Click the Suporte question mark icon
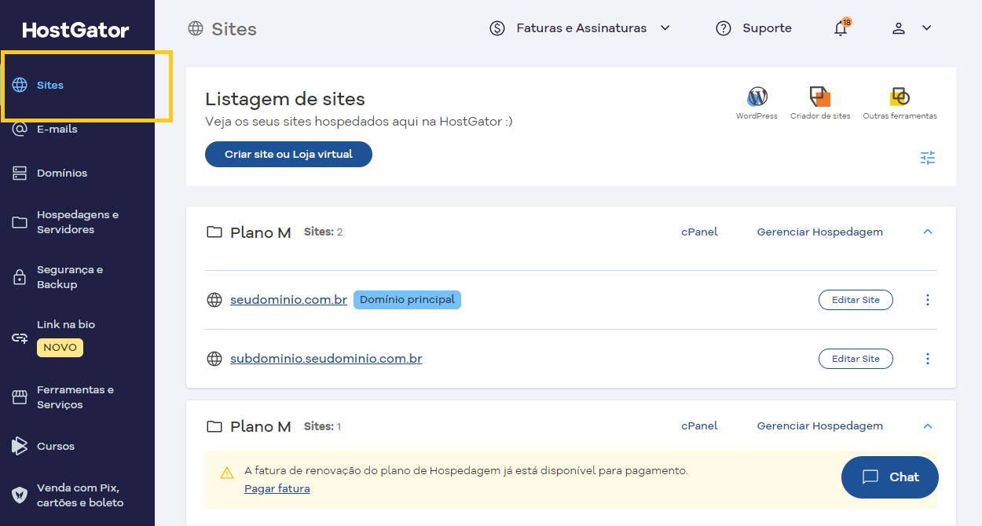 tap(724, 28)
